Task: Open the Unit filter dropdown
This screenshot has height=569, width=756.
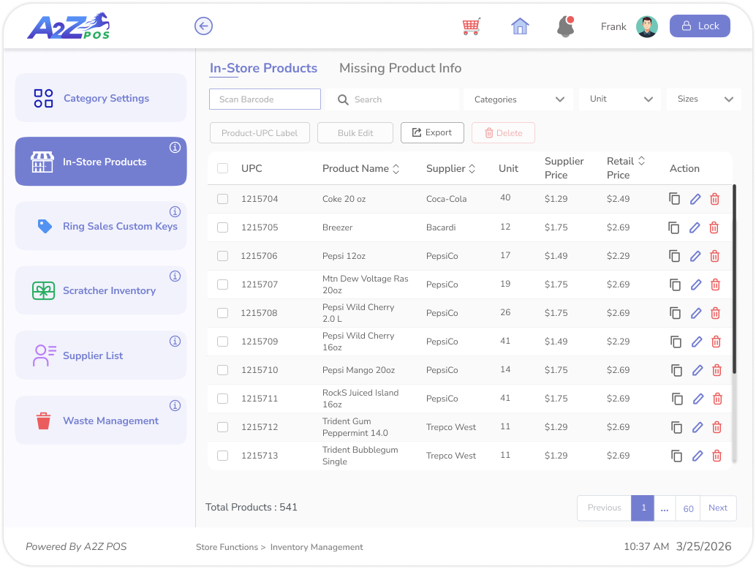Action: click(x=619, y=99)
